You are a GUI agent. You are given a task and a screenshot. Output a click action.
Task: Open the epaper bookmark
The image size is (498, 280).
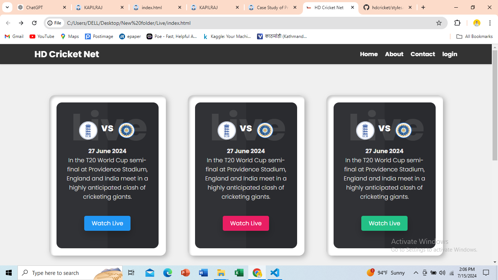[130, 36]
